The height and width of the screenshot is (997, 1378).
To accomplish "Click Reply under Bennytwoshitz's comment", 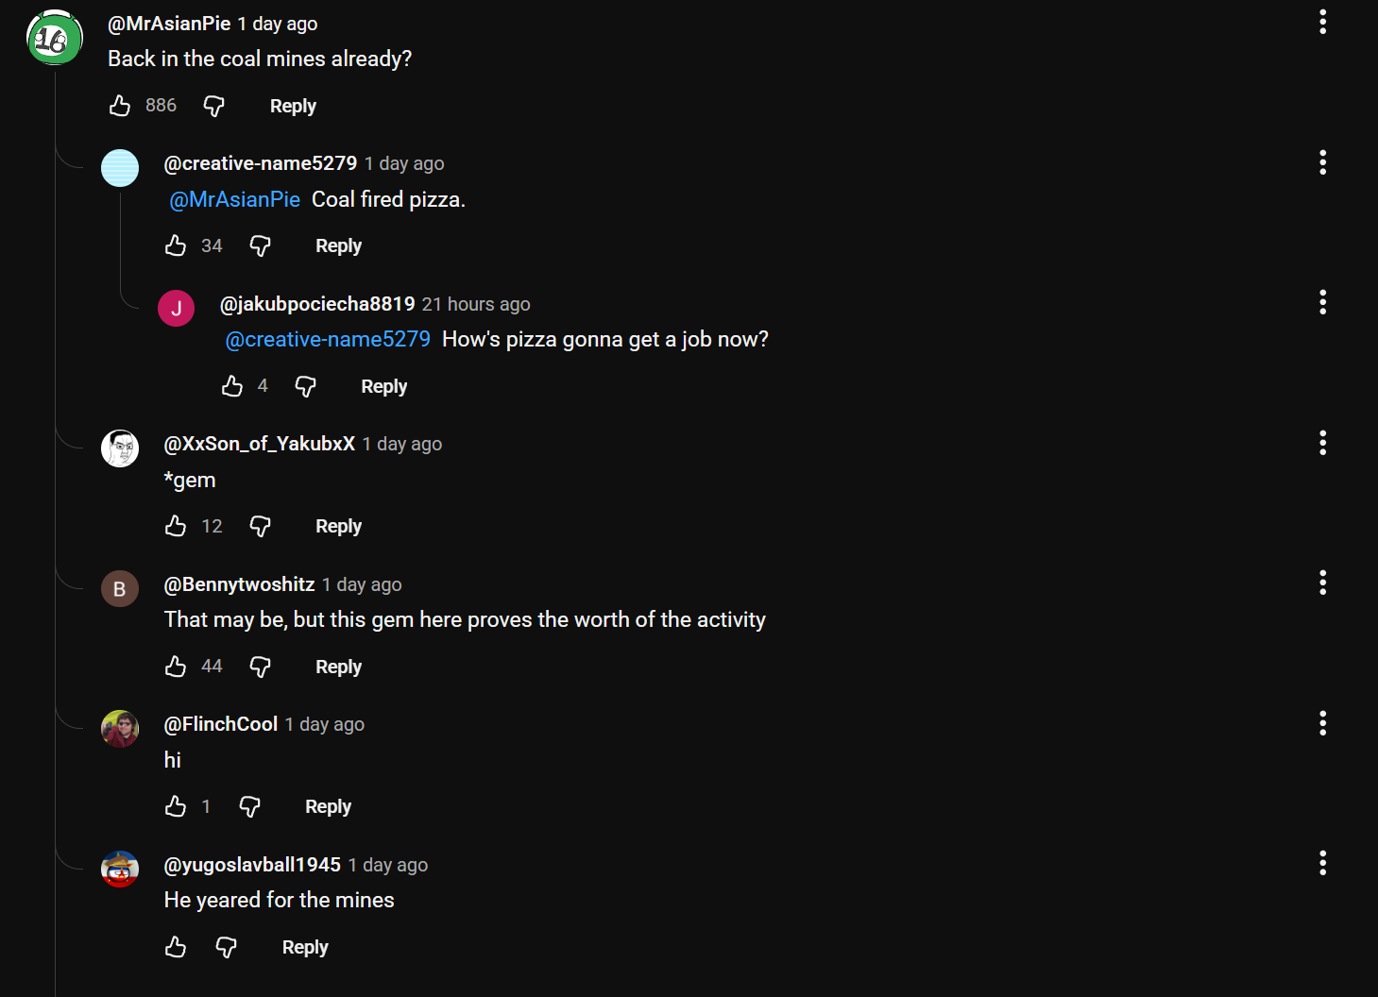I will [338, 667].
